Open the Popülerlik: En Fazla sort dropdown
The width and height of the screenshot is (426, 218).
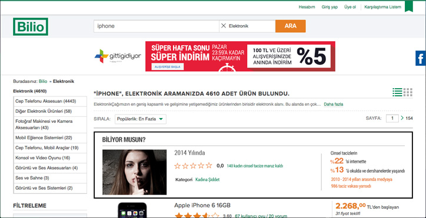tap(141, 119)
